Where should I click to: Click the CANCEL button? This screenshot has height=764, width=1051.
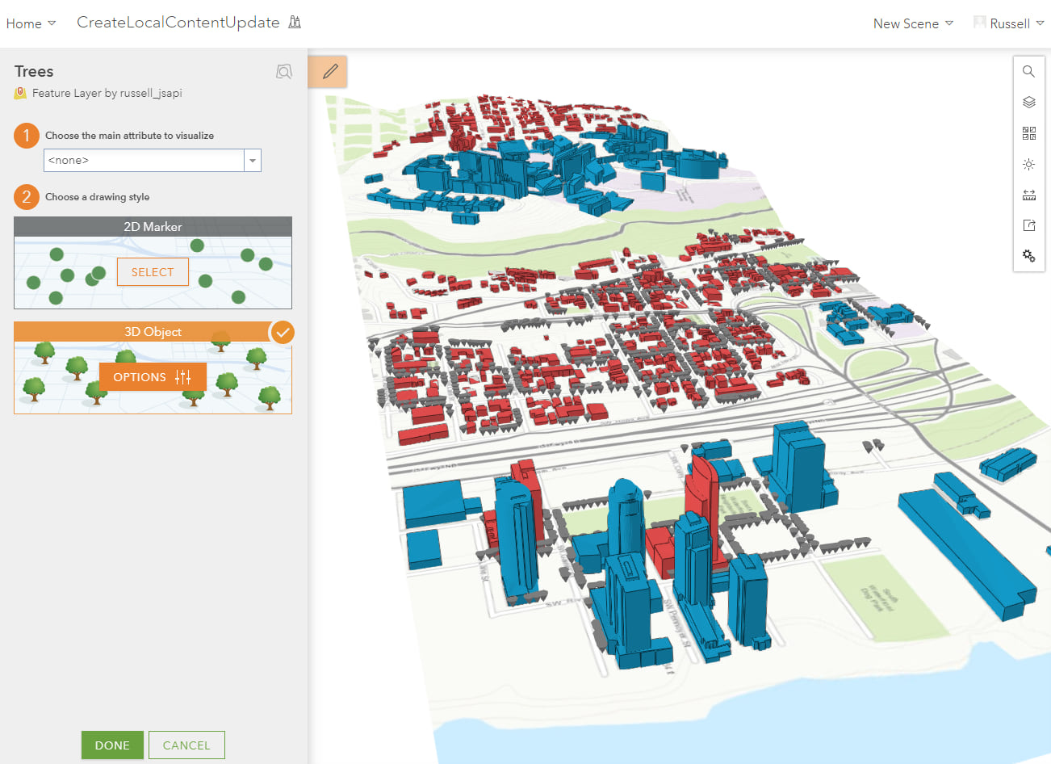(186, 745)
